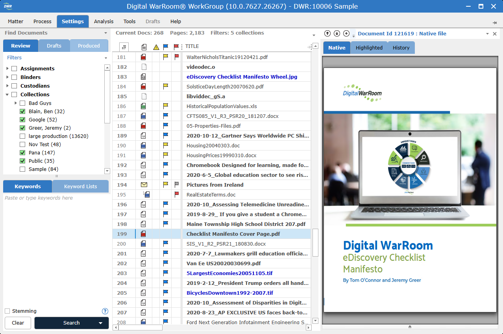Uncheck the Blain, Ben collection
This screenshot has width=503, height=334.
(x=22, y=112)
